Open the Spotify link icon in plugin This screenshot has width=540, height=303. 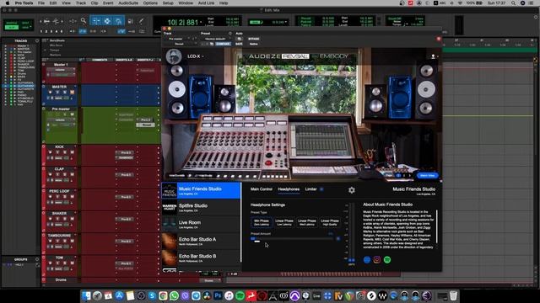pyautogui.click(x=387, y=260)
